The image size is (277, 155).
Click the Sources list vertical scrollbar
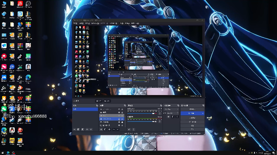point(125,121)
